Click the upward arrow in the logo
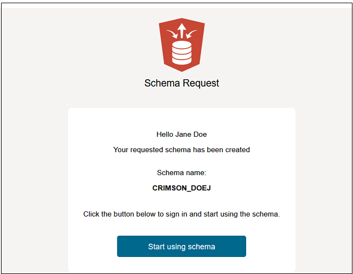 [x=182, y=29]
